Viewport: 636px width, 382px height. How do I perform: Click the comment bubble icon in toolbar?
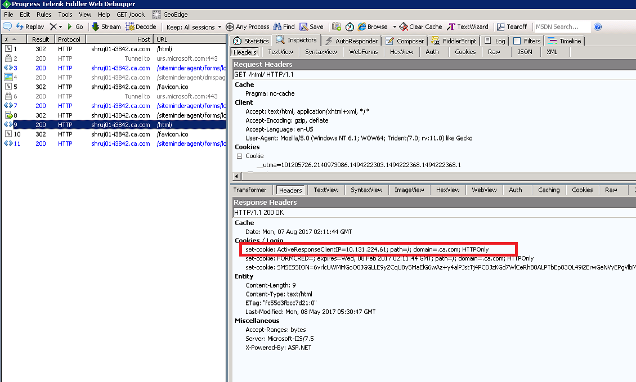pyautogui.click(x=7, y=27)
